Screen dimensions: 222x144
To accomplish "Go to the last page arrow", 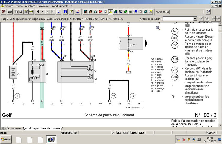I will coord(52,12).
